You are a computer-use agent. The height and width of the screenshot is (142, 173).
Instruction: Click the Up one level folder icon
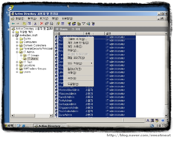click(x=24, y=24)
